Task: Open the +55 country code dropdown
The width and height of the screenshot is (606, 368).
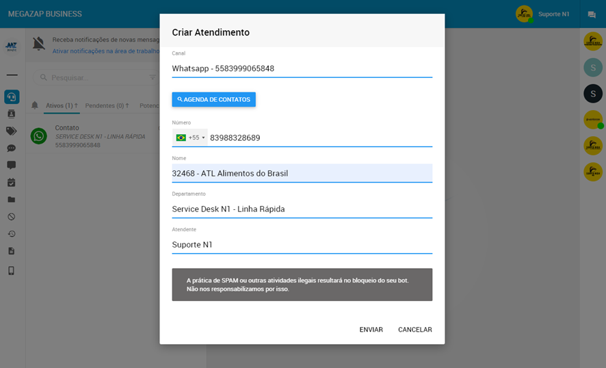Action: (x=190, y=137)
